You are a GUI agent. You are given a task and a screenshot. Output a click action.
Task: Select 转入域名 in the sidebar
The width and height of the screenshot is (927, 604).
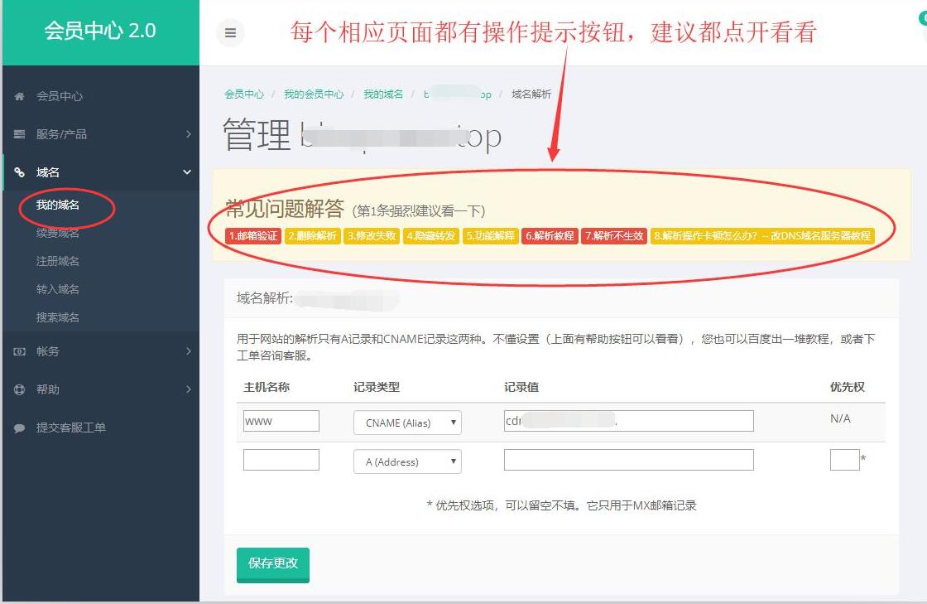(x=57, y=289)
